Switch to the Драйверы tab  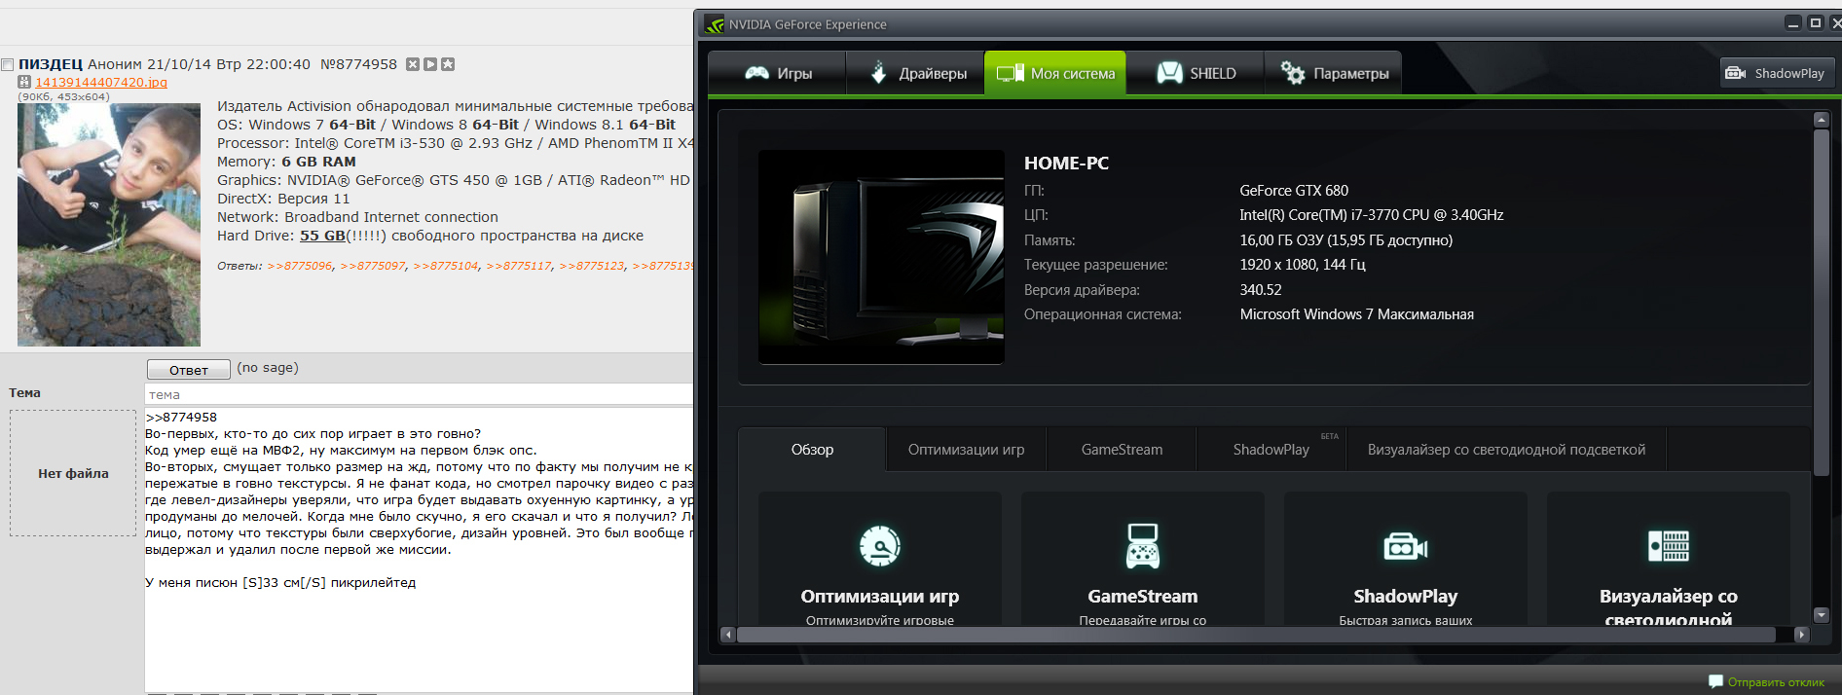click(x=916, y=73)
